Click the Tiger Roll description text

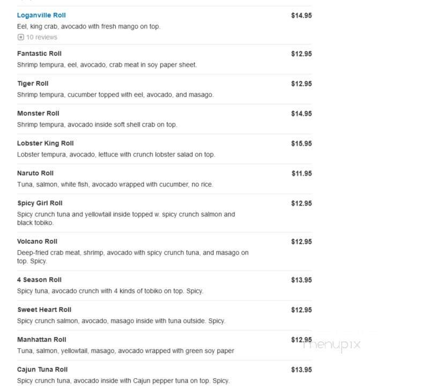pyautogui.click(x=115, y=95)
